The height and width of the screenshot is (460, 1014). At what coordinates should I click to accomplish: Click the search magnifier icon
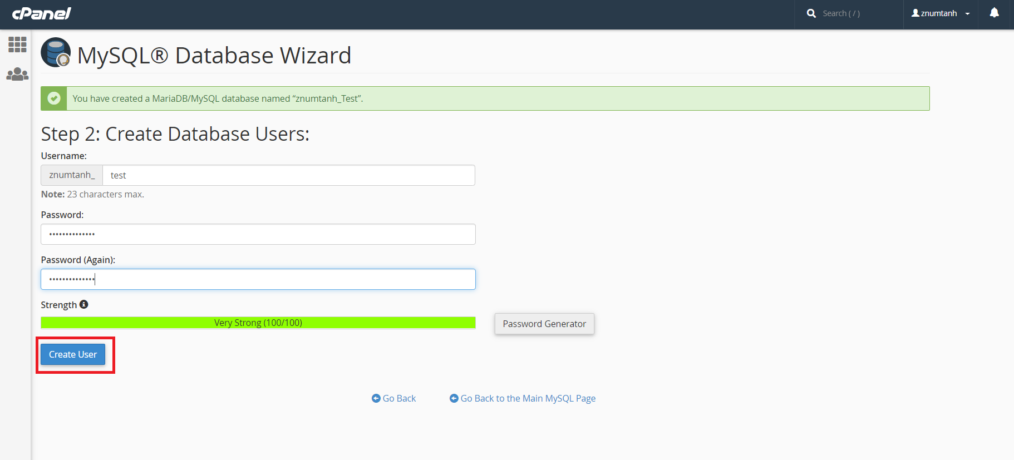[x=811, y=13]
